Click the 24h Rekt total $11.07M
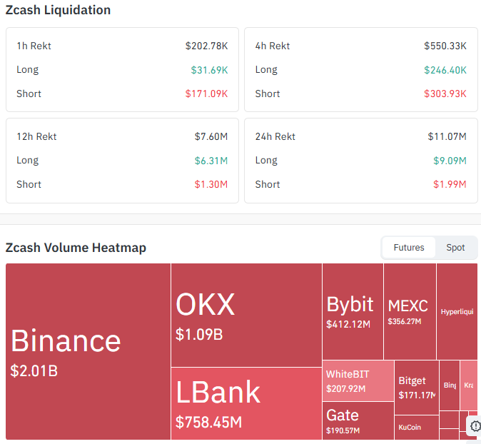The width and height of the screenshot is (481, 444). (x=447, y=136)
